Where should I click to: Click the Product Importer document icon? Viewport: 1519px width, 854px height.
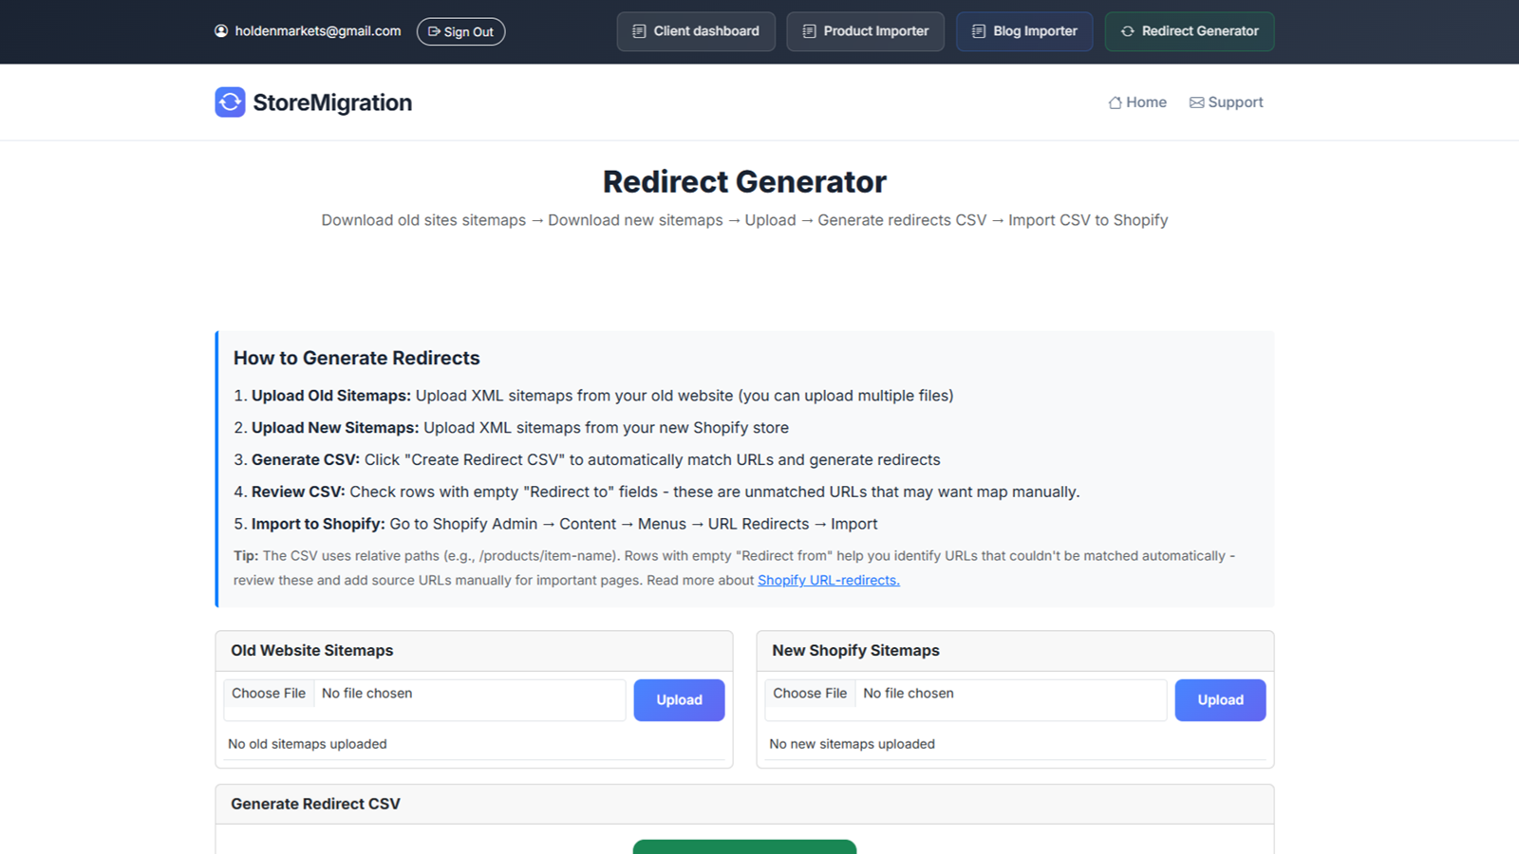point(808,31)
